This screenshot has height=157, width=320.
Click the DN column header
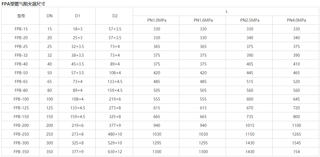coord(49,16)
